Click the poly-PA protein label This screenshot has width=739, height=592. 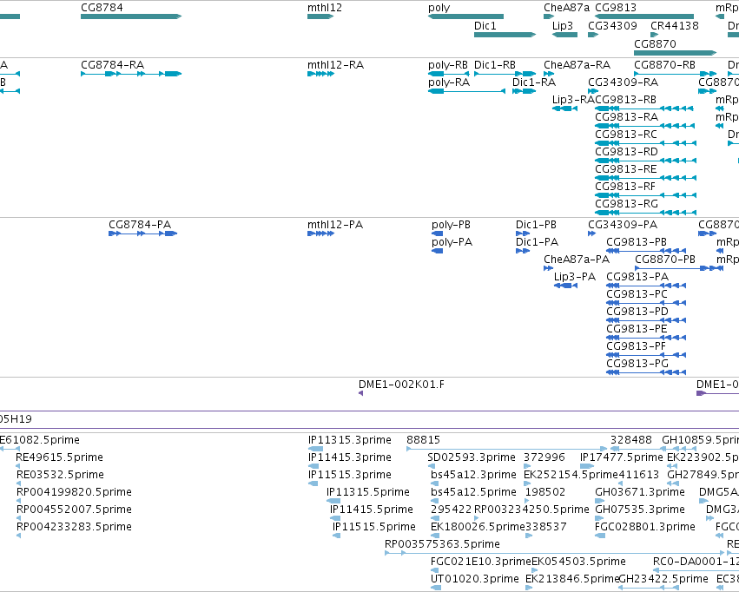452,242
